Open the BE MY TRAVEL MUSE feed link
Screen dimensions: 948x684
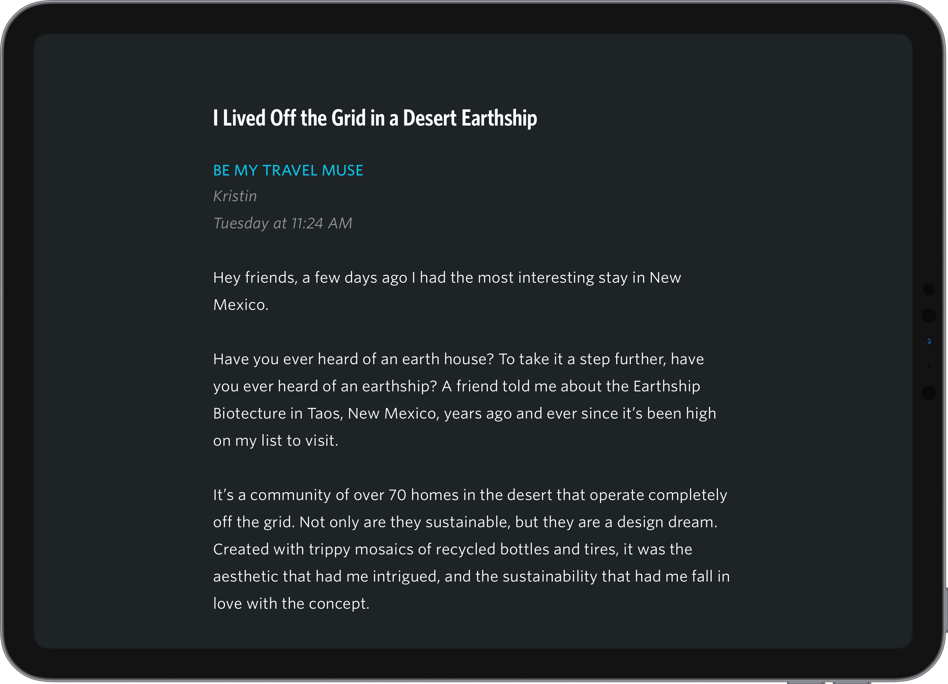pos(288,171)
